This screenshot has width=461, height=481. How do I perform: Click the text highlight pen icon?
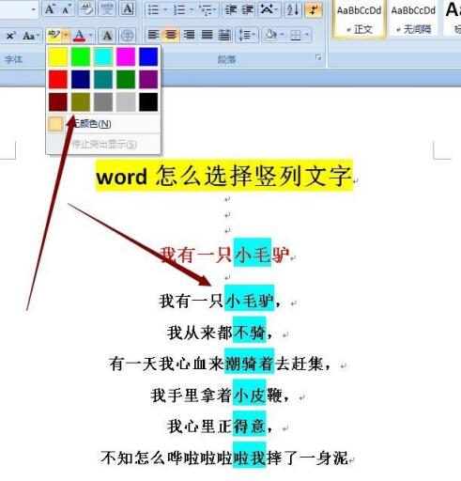tap(54, 36)
